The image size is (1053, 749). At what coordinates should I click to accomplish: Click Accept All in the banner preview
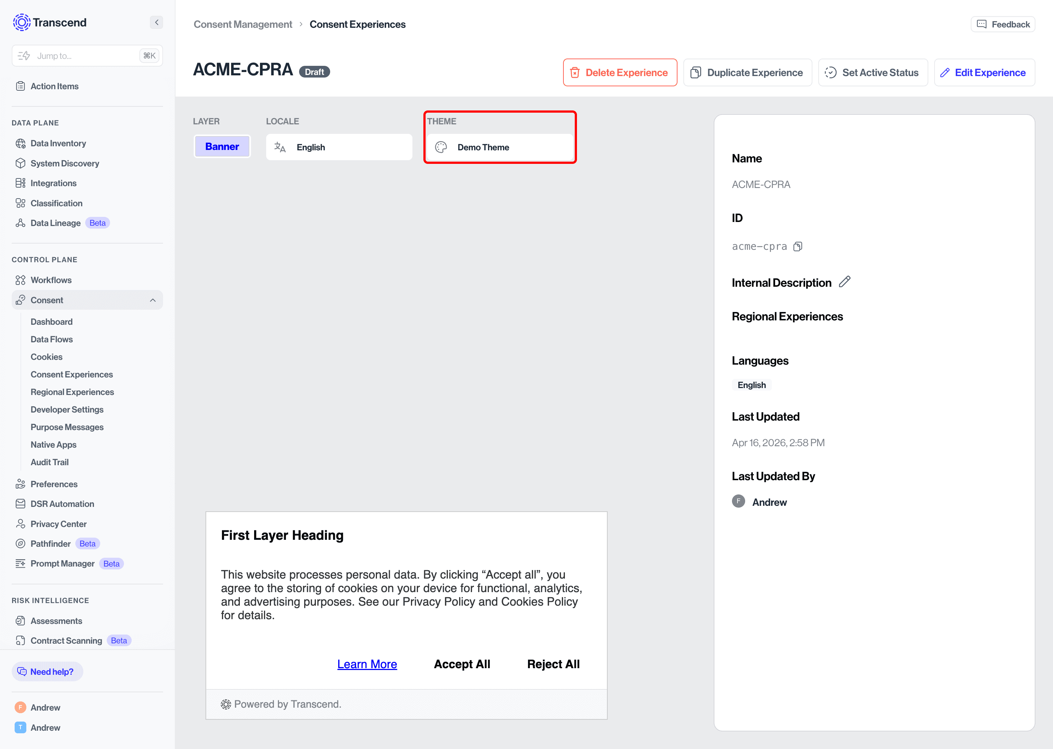click(462, 664)
